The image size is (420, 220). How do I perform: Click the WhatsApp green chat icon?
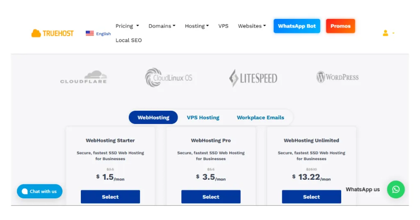click(396, 190)
